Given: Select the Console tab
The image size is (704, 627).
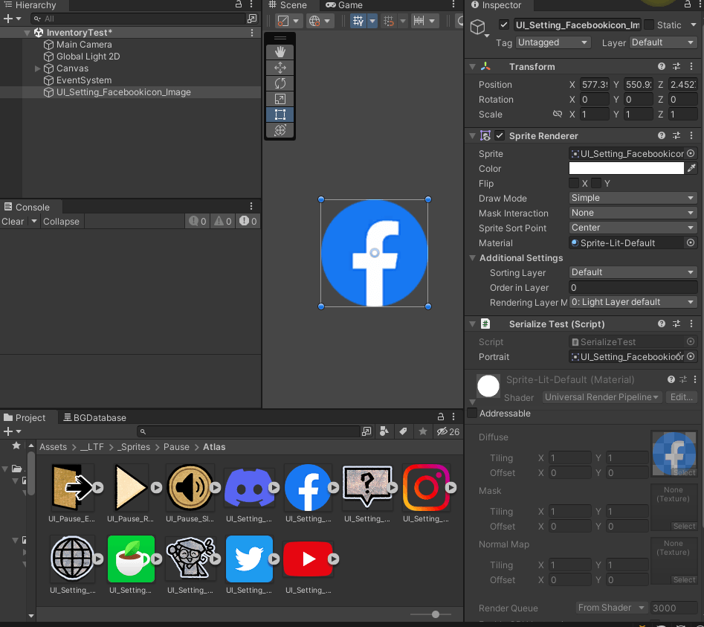Looking at the screenshot, I should 27,207.
